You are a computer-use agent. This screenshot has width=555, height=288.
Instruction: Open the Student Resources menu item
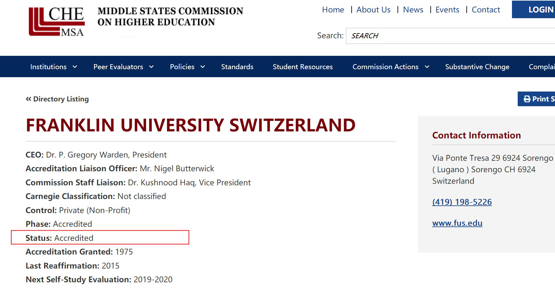click(303, 67)
